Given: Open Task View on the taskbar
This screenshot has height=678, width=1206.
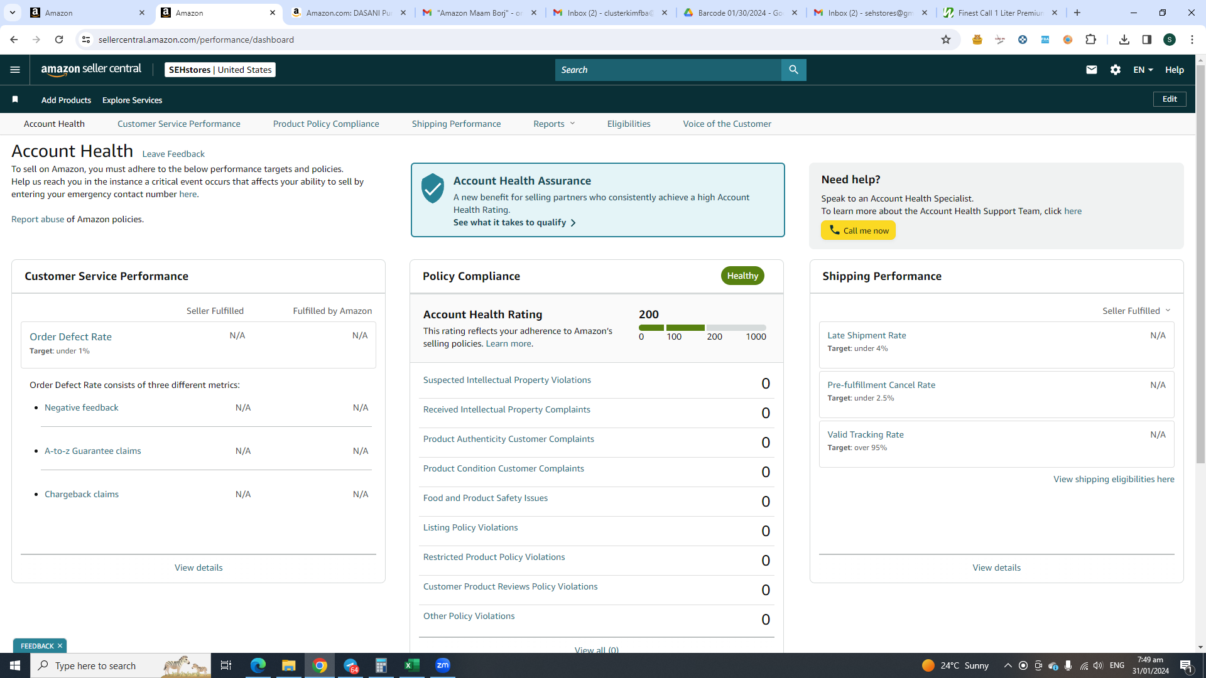Looking at the screenshot, I should coord(226,665).
